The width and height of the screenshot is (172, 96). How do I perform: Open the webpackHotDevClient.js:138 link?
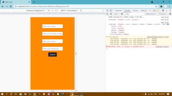pos(158,37)
